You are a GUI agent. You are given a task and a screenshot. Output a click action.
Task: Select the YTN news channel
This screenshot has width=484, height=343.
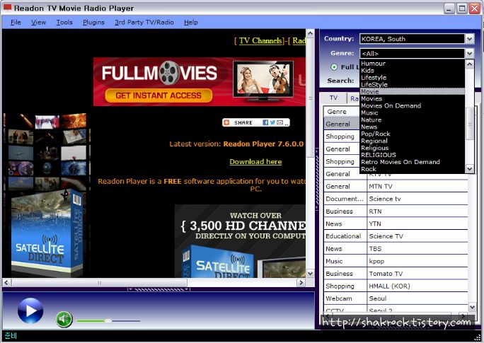(396, 223)
